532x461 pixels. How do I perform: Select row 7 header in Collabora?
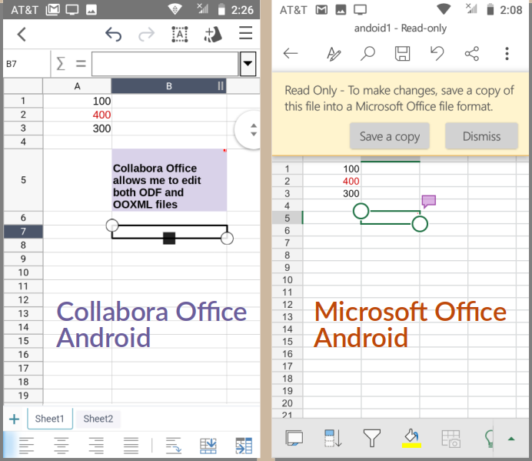(23, 232)
